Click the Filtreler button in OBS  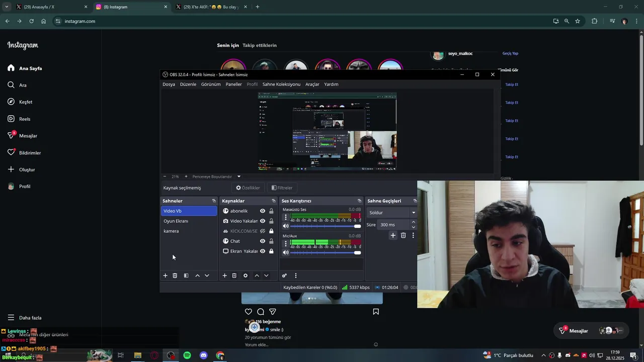pos(282,188)
